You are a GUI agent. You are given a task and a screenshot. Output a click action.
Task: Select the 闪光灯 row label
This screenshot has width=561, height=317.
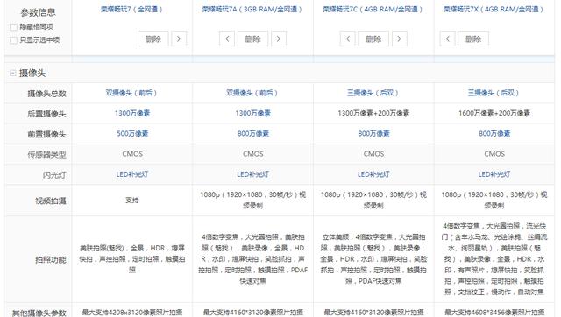click(54, 175)
